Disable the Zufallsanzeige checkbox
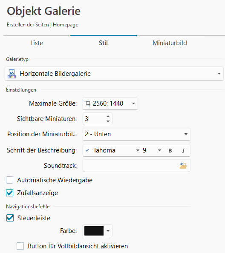 point(10,193)
